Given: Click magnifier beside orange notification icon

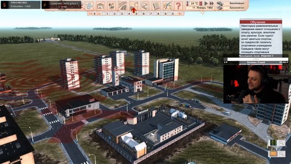Looking at the screenshot, I should (281, 154).
